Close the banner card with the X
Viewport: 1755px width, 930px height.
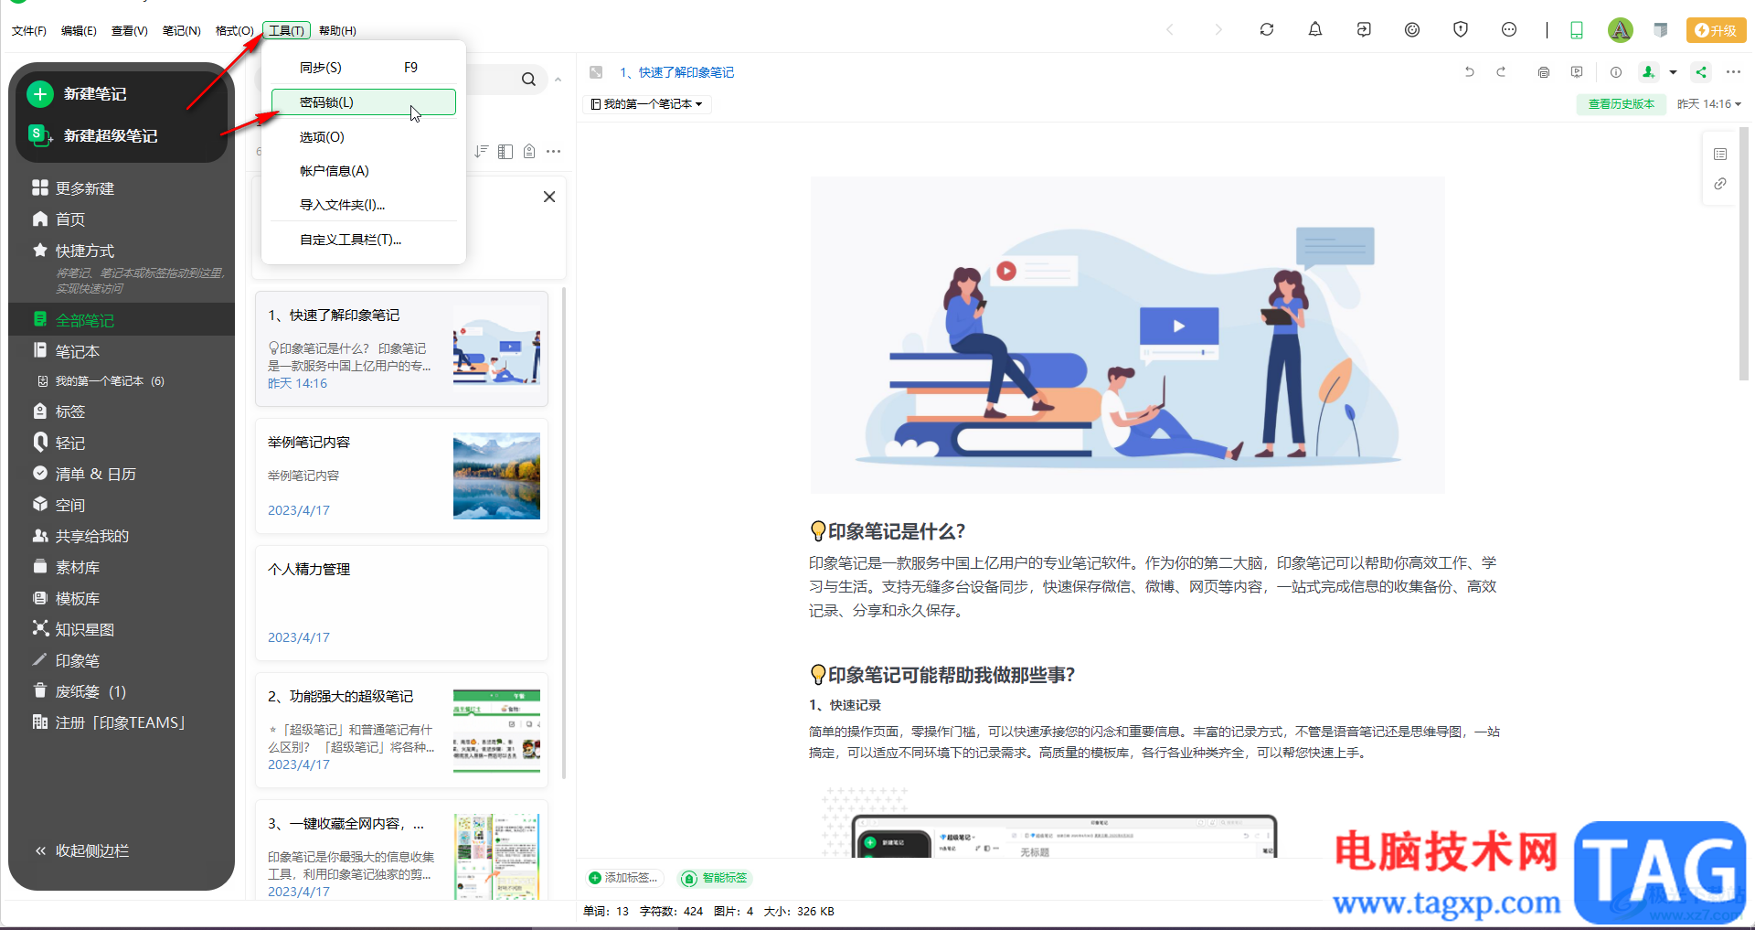pyautogui.click(x=549, y=197)
